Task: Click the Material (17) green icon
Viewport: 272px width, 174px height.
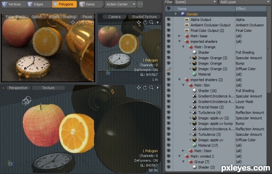Action: (194, 145)
